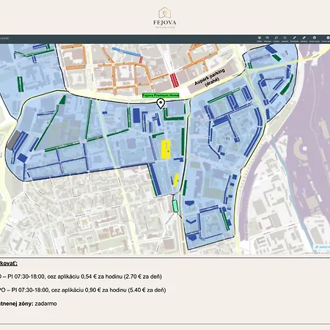
Task: Click the globe export map icon
Action: [315, 37]
